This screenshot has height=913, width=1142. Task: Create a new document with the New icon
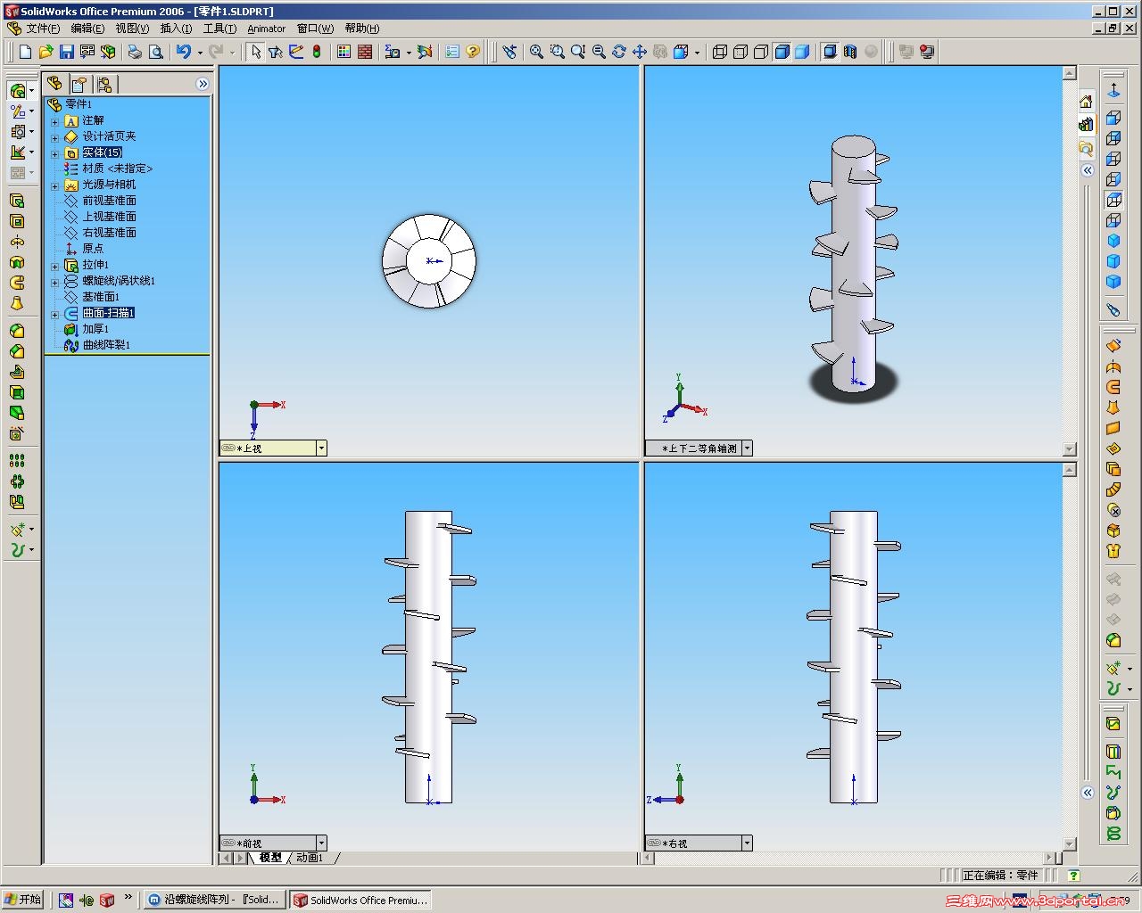[x=25, y=52]
